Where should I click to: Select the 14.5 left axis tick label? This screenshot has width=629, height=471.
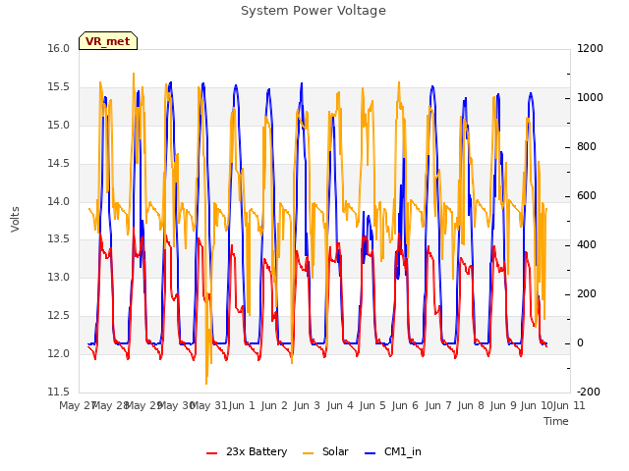pos(58,163)
